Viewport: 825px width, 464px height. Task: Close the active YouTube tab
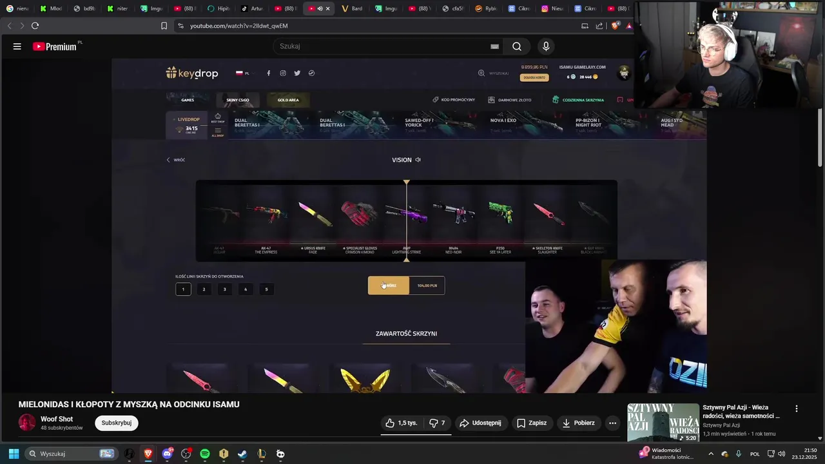[328, 8]
